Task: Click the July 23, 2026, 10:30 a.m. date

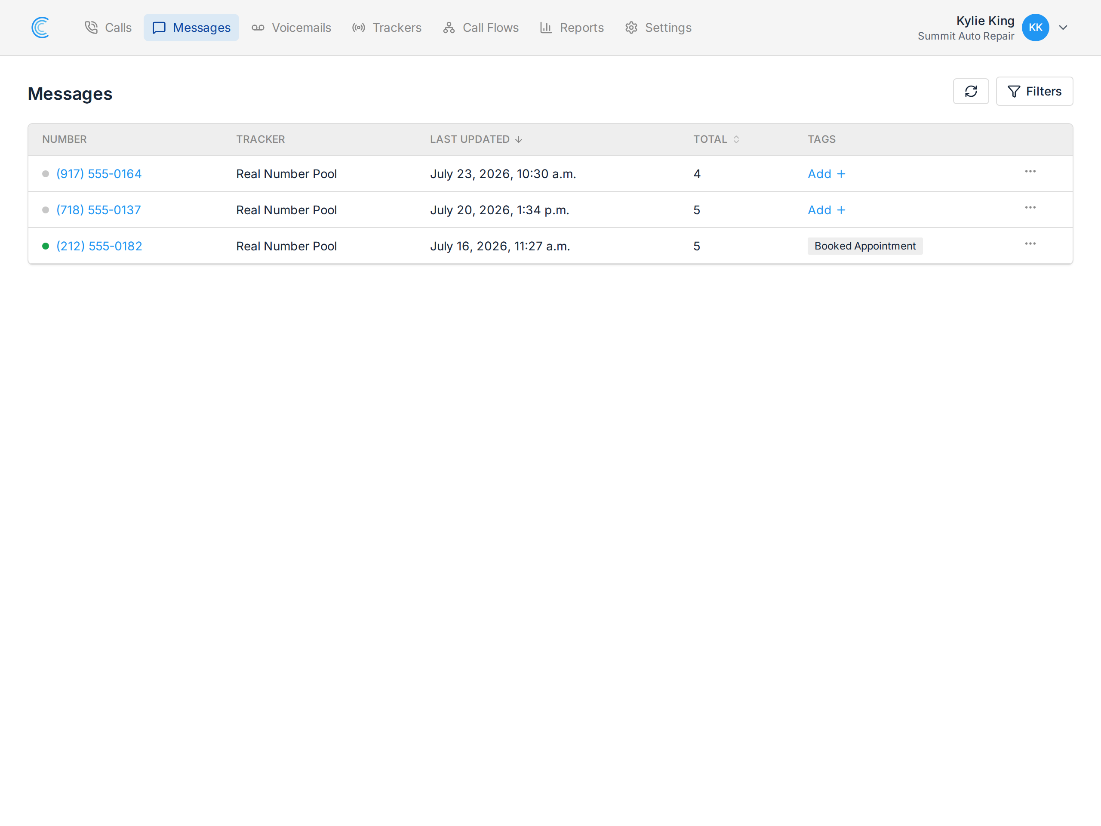Action: click(x=503, y=174)
